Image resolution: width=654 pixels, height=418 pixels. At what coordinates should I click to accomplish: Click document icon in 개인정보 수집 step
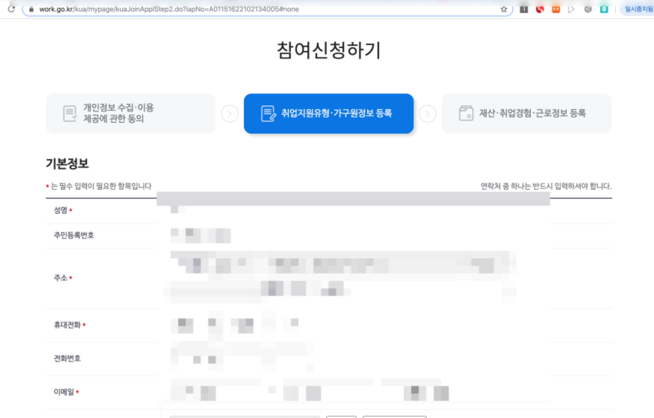point(70,113)
